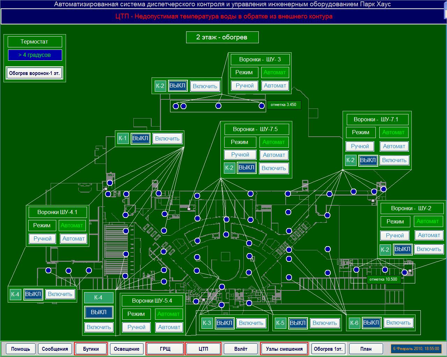Click the red ЦТП alarm message banner
Image resolution: width=447 pixels, height=357 pixels.
point(224,16)
